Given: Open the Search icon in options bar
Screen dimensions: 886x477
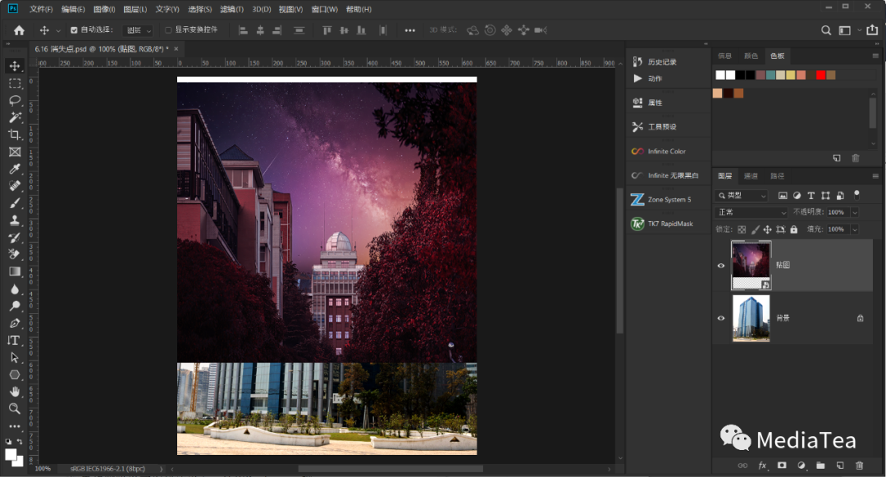Looking at the screenshot, I should [826, 30].
